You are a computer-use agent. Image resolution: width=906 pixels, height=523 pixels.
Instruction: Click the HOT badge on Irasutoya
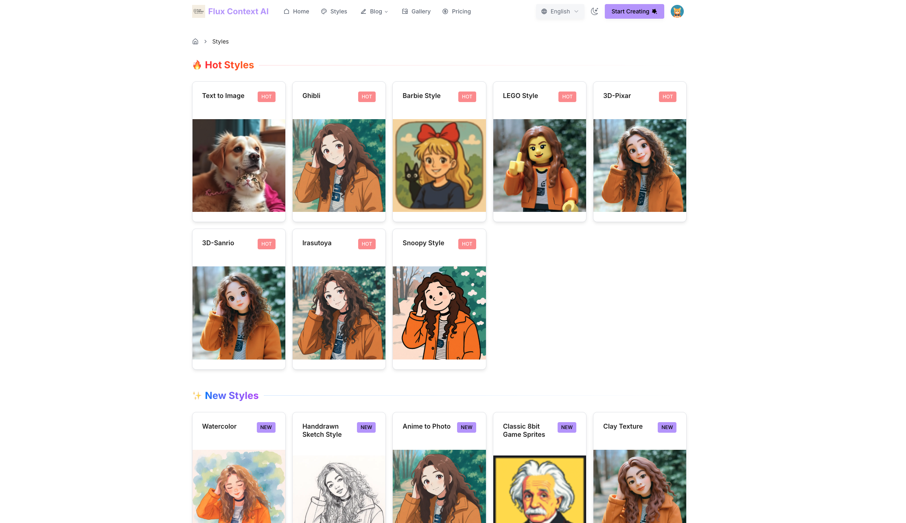367,244
